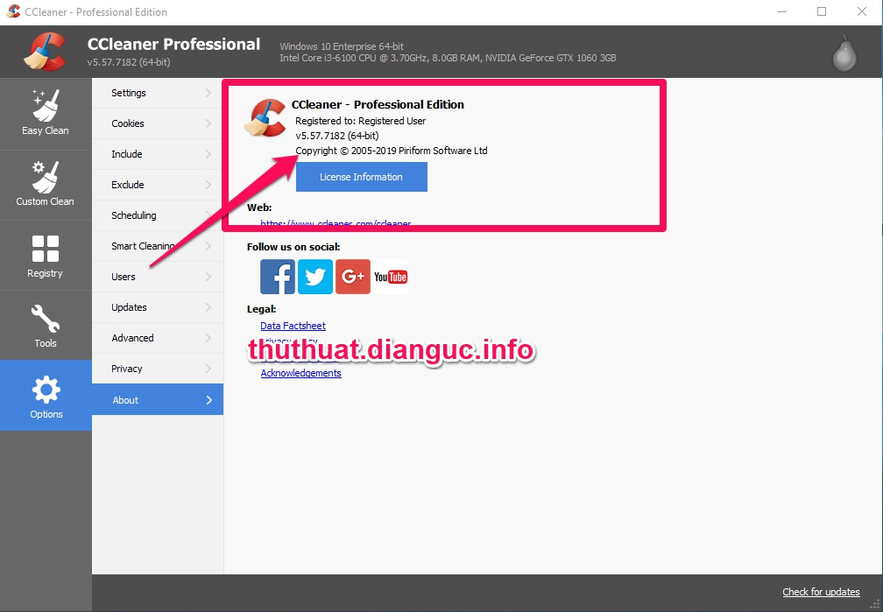Click the window resize grip corner

(x=874, y=603)
